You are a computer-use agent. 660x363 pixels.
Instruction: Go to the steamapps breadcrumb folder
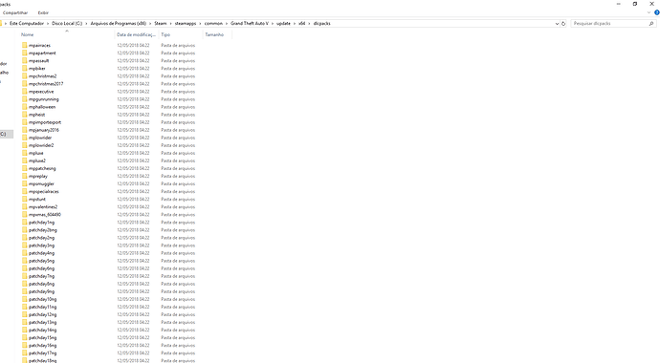[186, 24]
